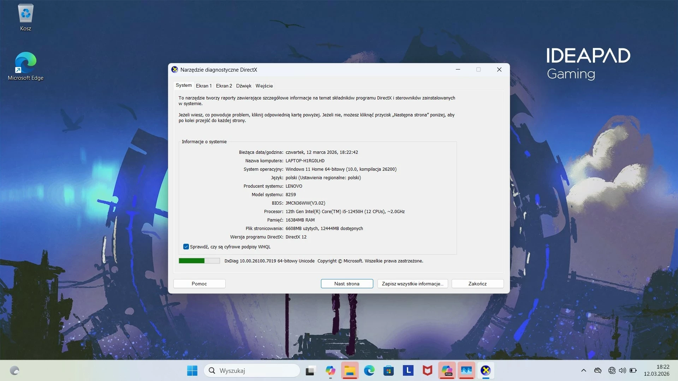Open the Microsoft Store taskbar icon
This screenshot has height=381, width=678.
(388, 370)
